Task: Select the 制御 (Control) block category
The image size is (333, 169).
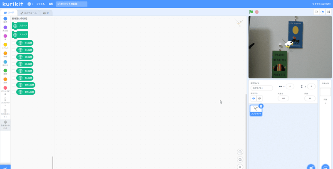Action: pos(5,55)
